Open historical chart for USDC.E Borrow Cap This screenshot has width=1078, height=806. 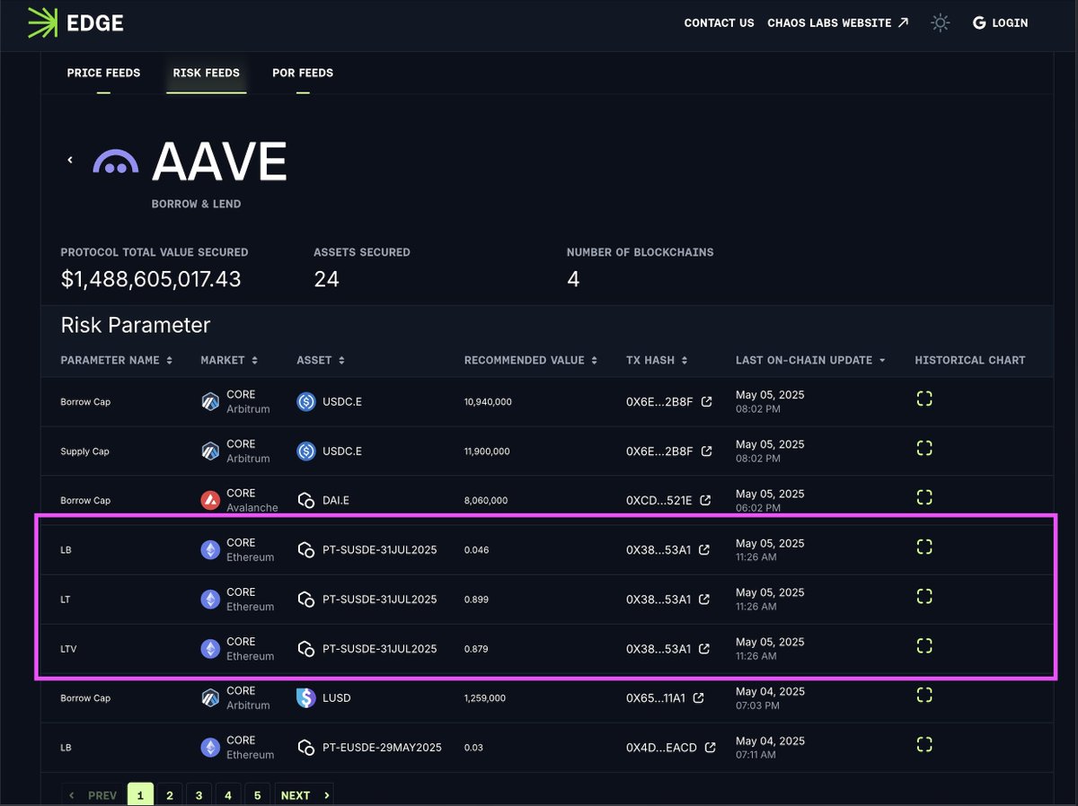(x=924, y=399)
